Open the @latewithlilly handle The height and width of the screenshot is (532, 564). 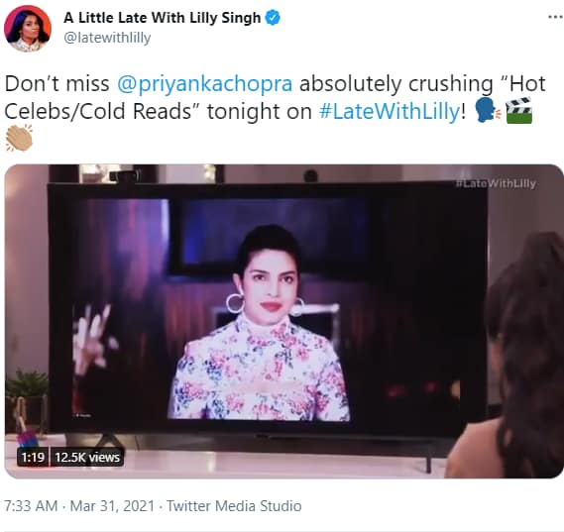pos(107,38)
